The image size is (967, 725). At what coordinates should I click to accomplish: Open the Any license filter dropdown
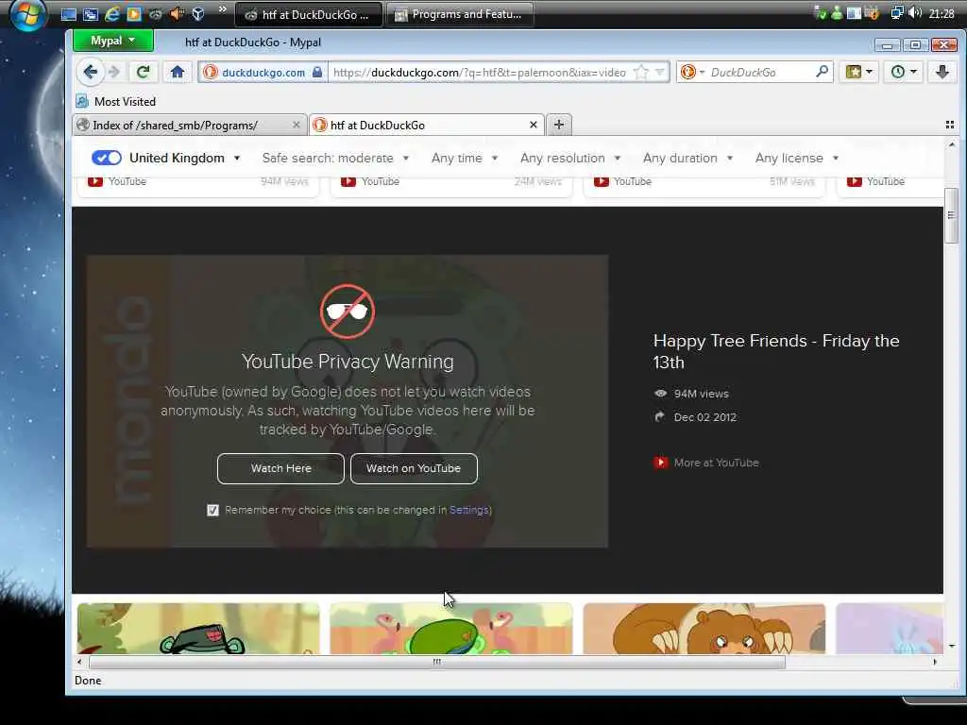(797, 158)
